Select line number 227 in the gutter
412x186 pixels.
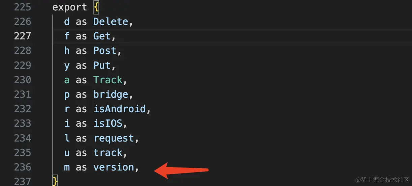click(23, 36)
